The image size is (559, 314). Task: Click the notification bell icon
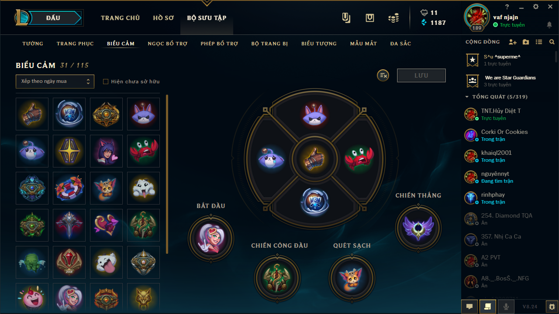549,25
